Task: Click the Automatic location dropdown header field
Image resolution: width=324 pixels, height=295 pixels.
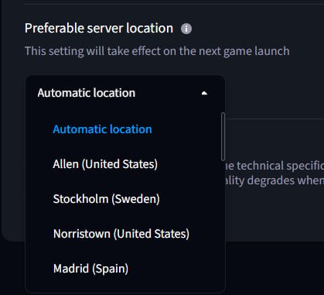Action: pyautogui.click(x=125, y=93)
